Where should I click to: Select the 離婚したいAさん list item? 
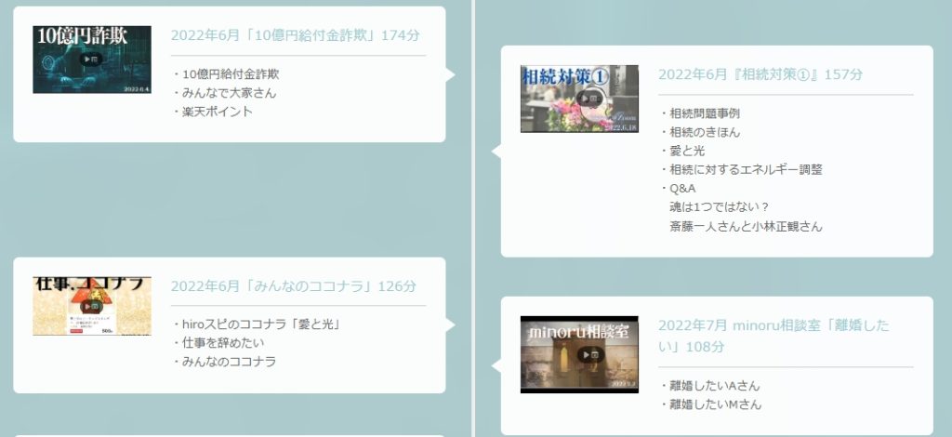pyautogui.click(x=714, y=386)
